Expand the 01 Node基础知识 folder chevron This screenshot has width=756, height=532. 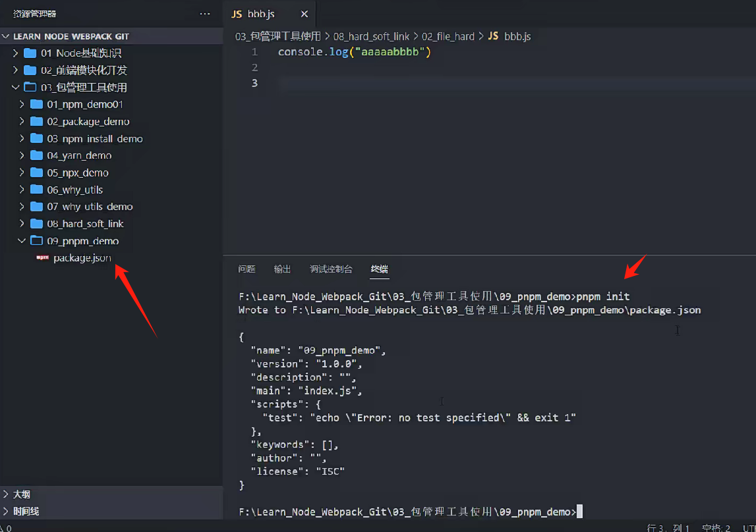(x=15, y=53)
